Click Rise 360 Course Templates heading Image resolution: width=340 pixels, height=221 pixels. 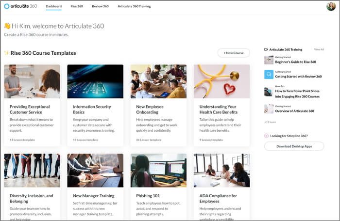pyautogui.click(x=43, y=53)
